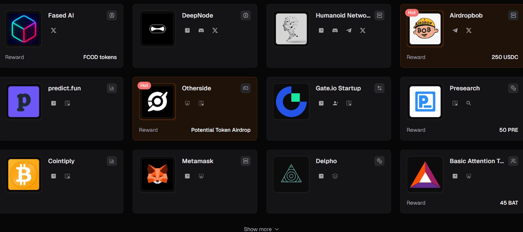
Task: Open the Cointiply Bitcoin logo thumbnail
Action: tap(24, 174)
